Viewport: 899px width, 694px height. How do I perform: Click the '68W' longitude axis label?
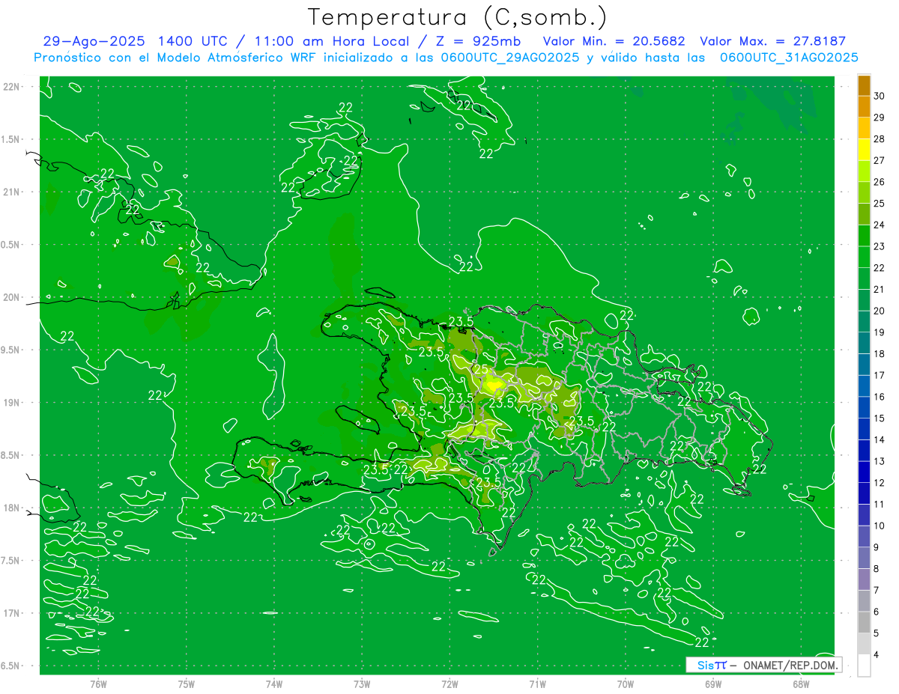click(x=801, y=684)
